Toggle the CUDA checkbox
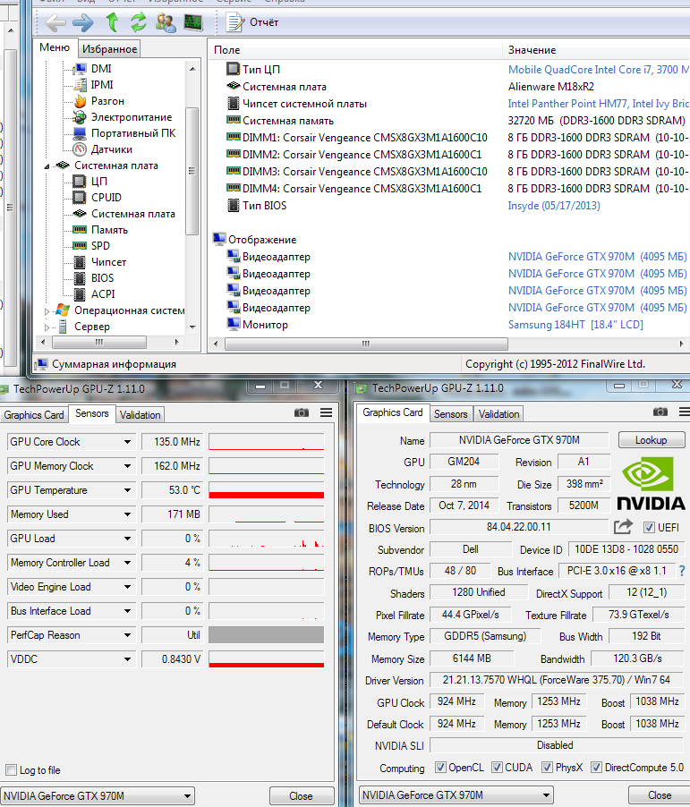 pyautogui.click(x=497, y=768)
